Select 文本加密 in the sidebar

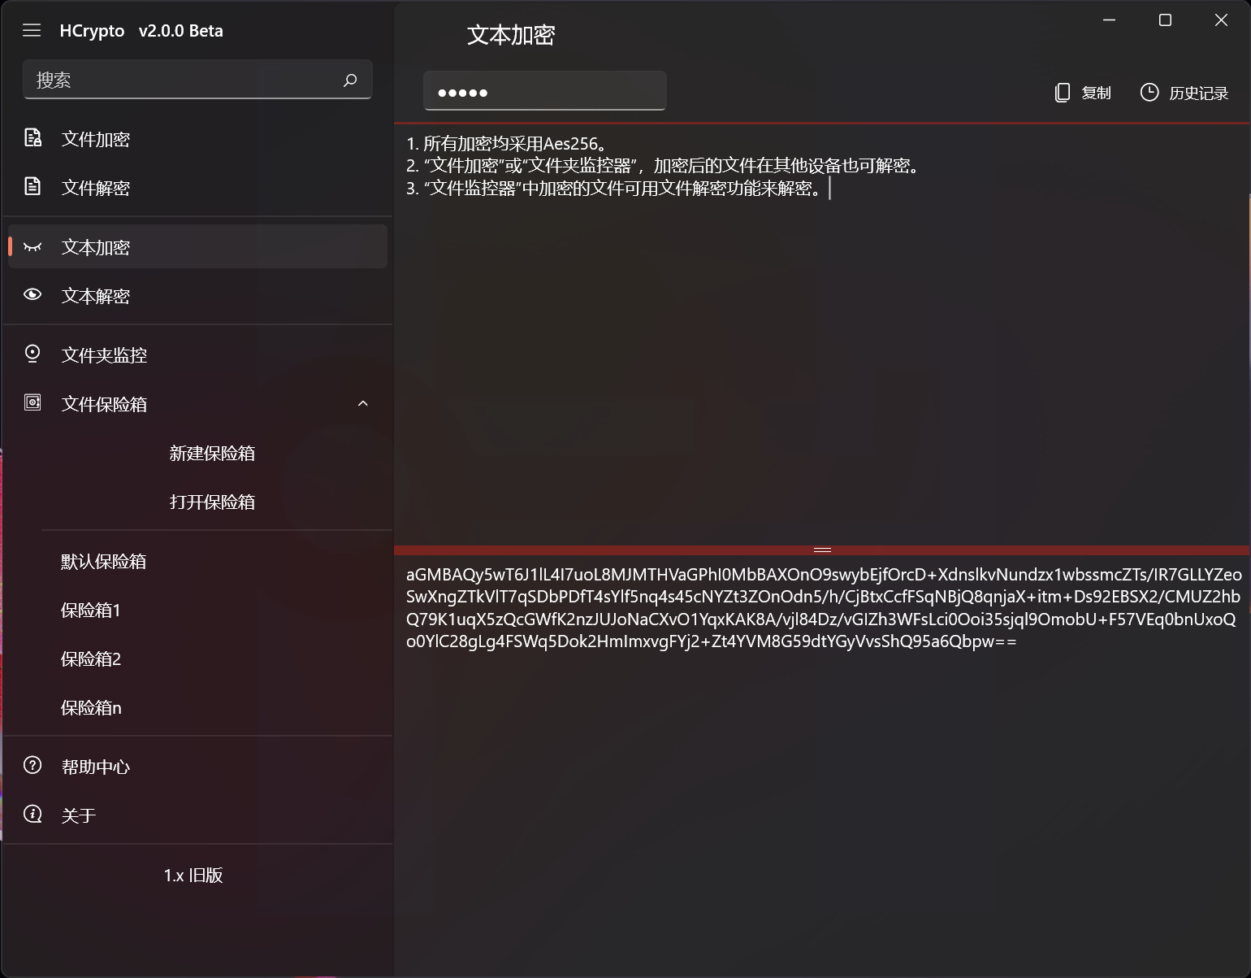click(x=197, y=246)
